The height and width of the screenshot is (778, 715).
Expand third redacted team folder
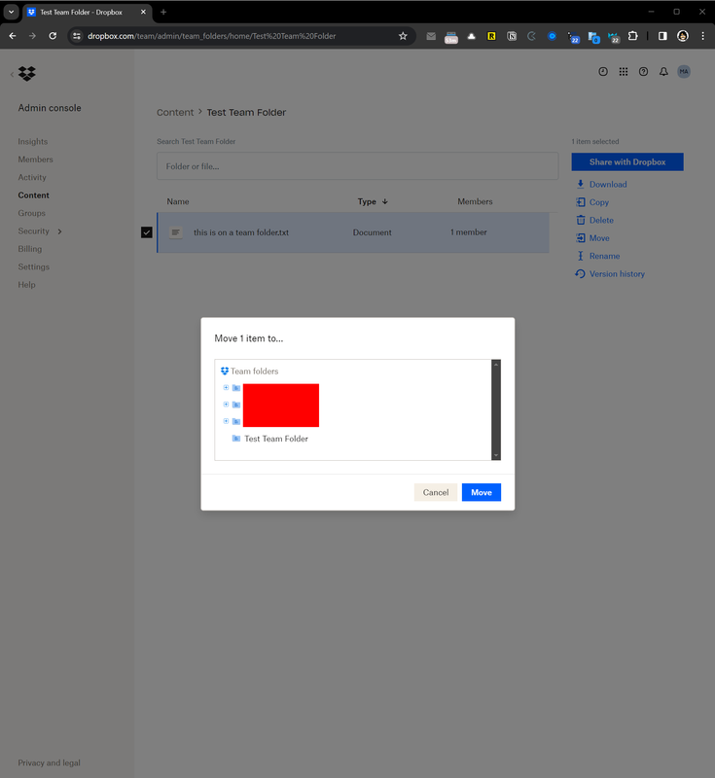[226, 421]
